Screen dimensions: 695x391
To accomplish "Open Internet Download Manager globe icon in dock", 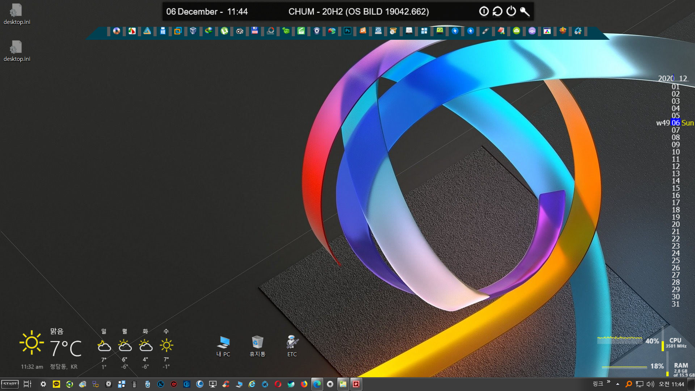I will click(x=208, y=31).
